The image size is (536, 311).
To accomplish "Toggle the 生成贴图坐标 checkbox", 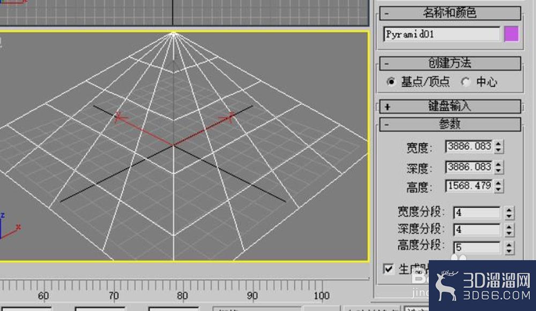I will [388, 269].
